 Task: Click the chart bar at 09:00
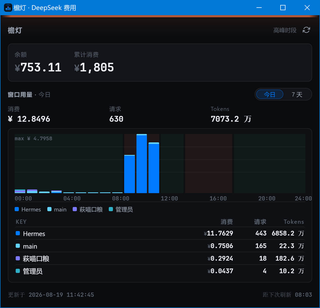tap(129, 174)
